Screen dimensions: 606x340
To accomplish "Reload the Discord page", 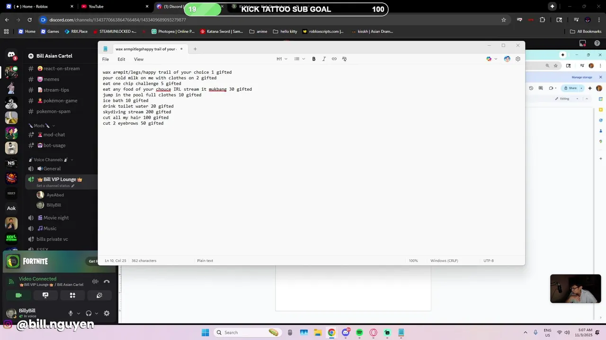I will coord(29,20).
